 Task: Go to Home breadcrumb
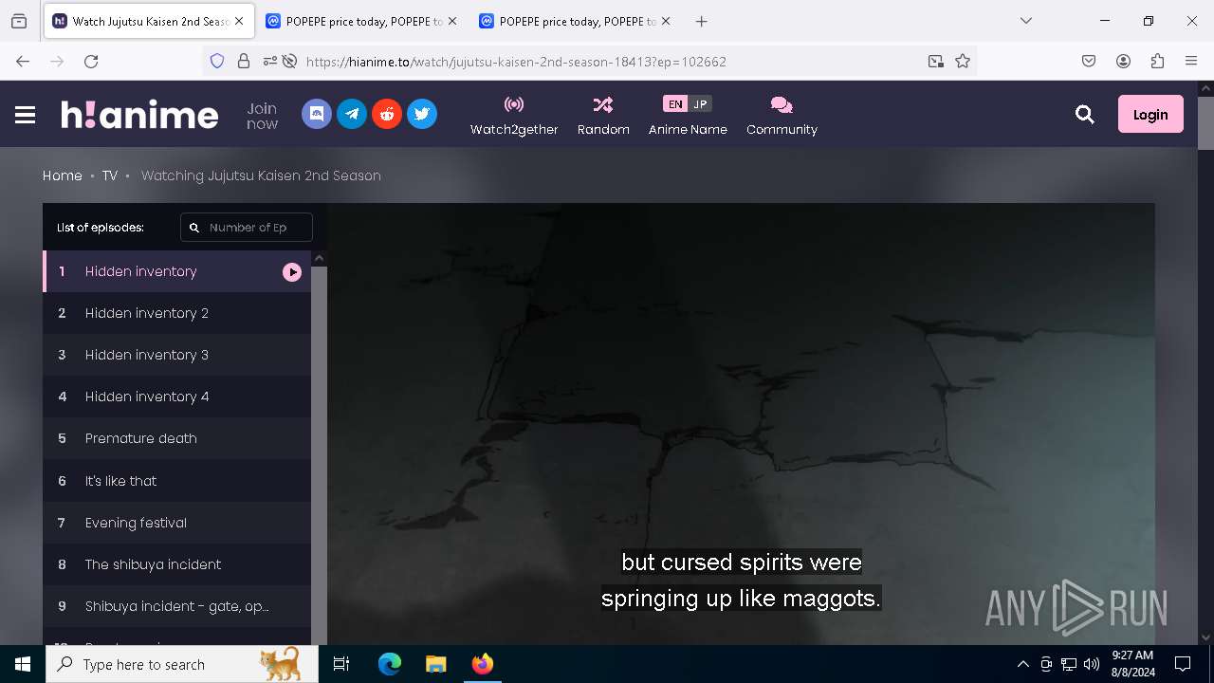pos(63,175)
